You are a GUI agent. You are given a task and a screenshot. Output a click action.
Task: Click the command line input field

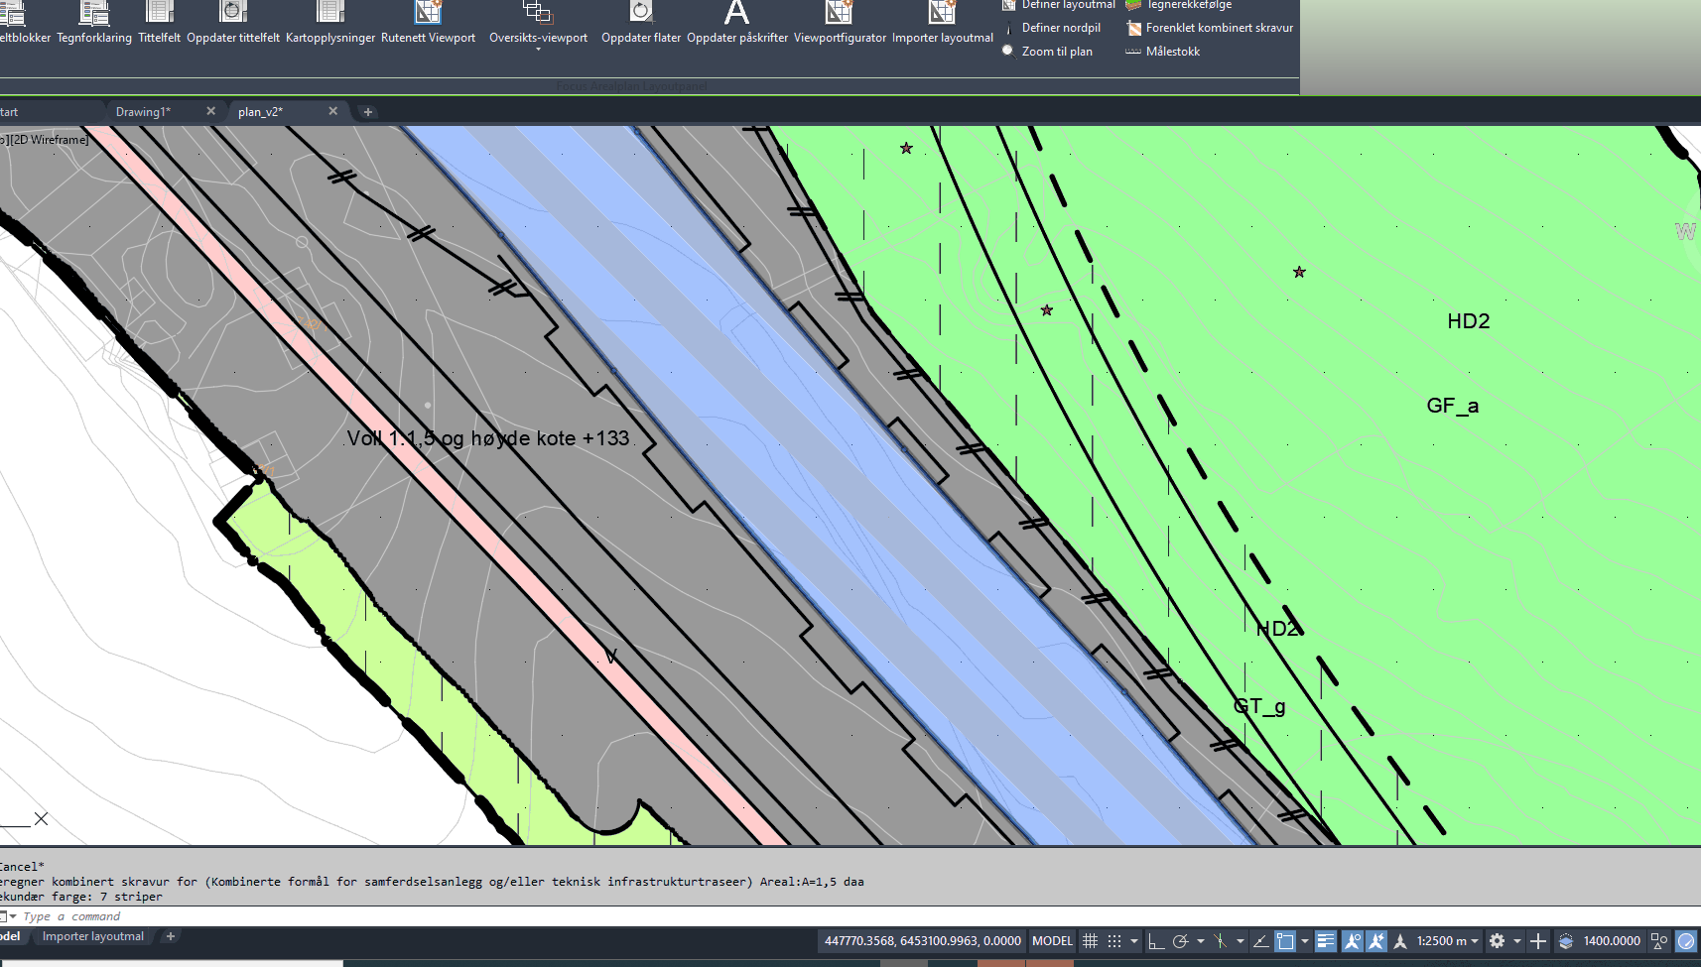[x=397, y=916]
